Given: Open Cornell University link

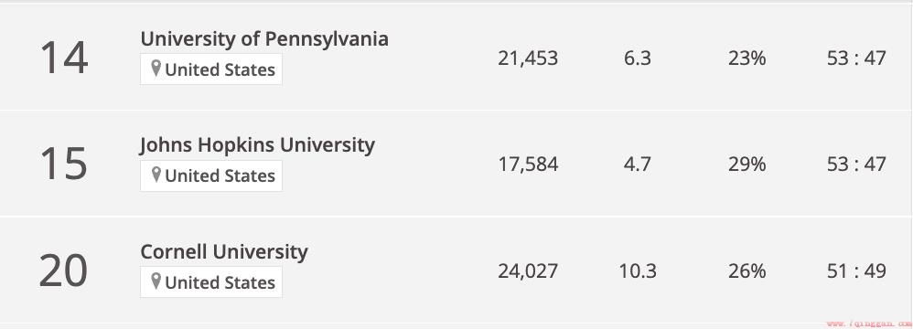Looking at the screenshot, I should pyautogui.click(x=224, y=251).
